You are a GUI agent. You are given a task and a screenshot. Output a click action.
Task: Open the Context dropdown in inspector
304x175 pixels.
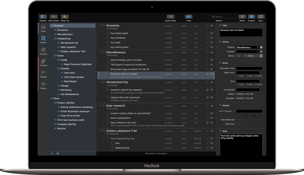click(x=248, y=51)
